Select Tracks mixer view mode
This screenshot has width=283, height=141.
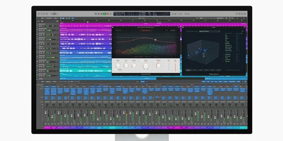coord(143,82)
